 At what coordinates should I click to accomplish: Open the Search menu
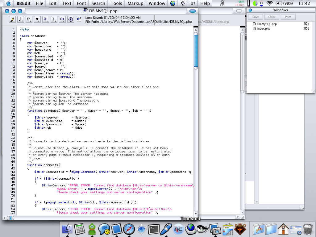(98, 3)
